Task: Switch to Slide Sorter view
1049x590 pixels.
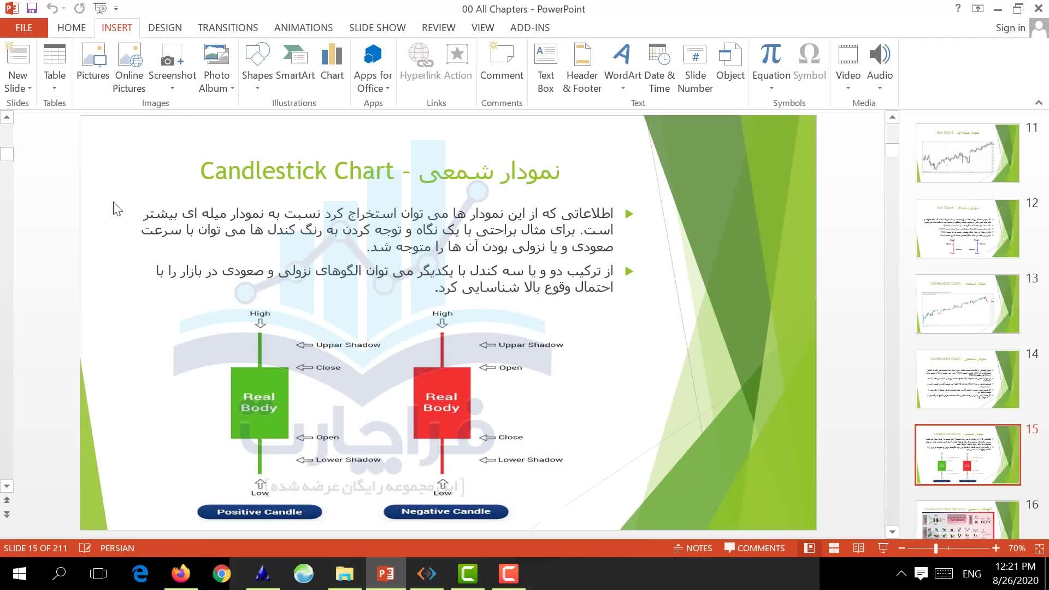Action: pyautogui.click(x=834, y=548)
